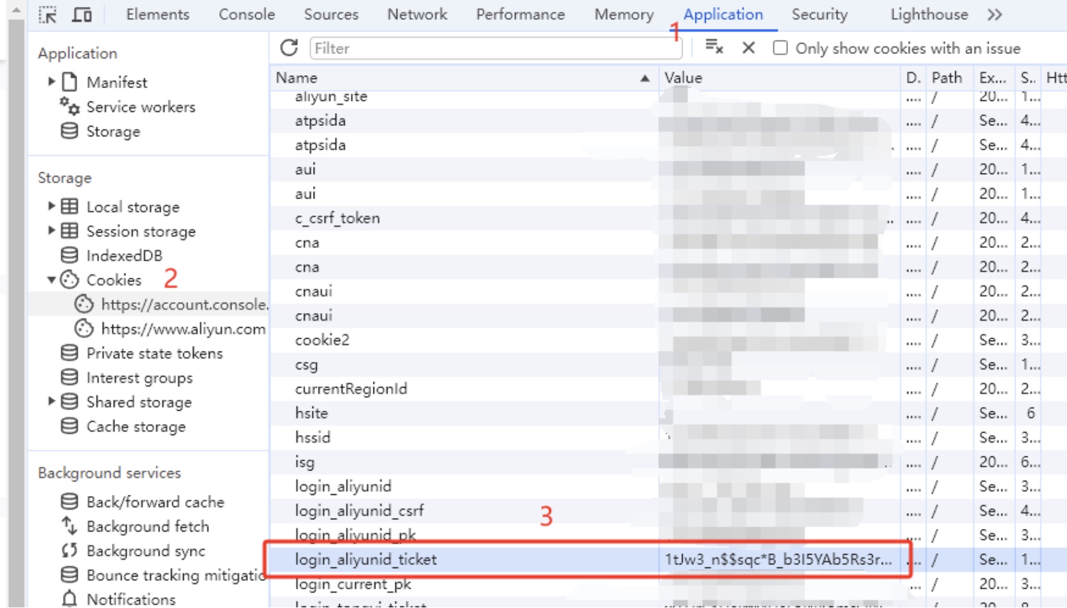Click the cookie Filter input field
The width and height of the screenshot is (1067, 608).
tap(495, 48)
